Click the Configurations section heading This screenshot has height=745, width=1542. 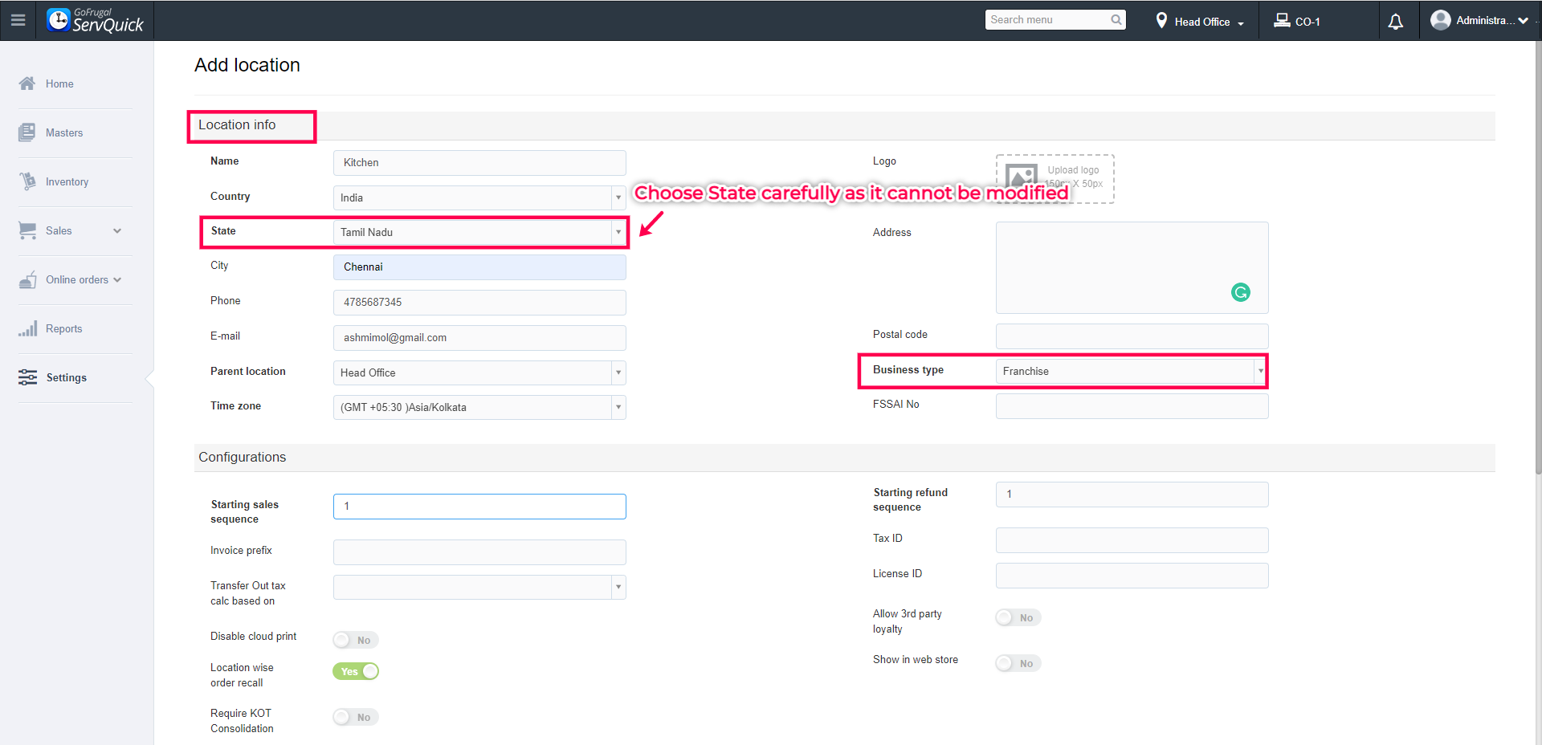[242, 458]
